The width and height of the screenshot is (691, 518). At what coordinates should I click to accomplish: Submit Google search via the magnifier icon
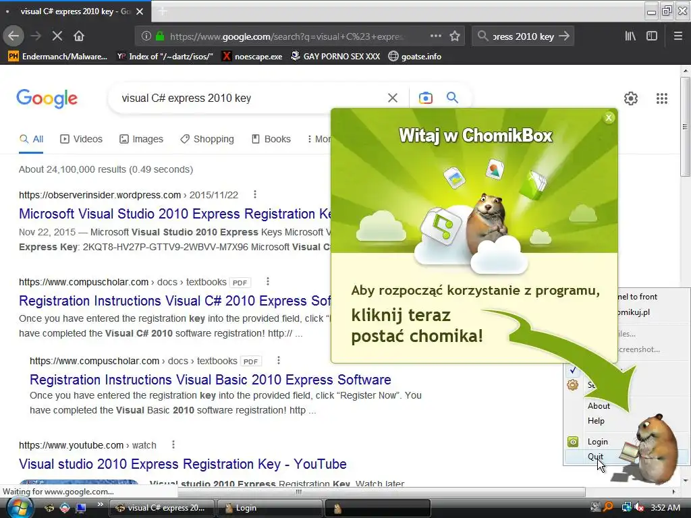(452, 97)
